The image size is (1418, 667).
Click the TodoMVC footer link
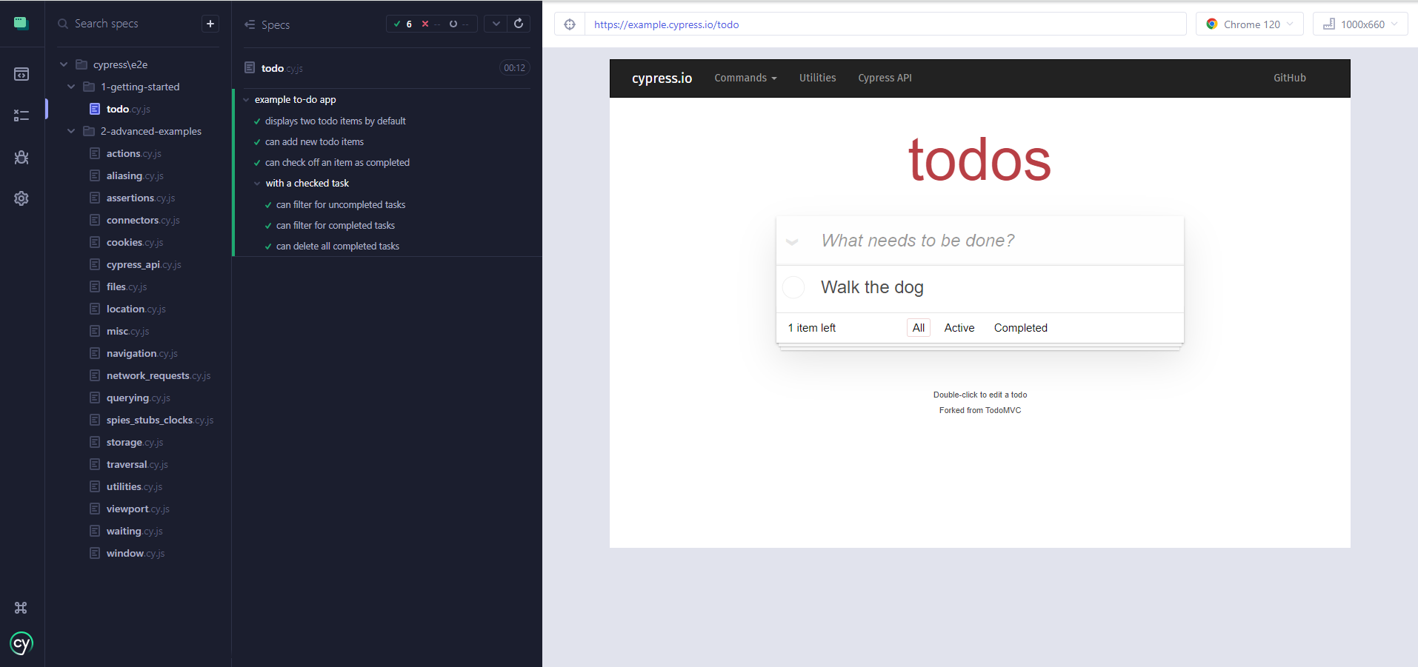point(1003,410)
